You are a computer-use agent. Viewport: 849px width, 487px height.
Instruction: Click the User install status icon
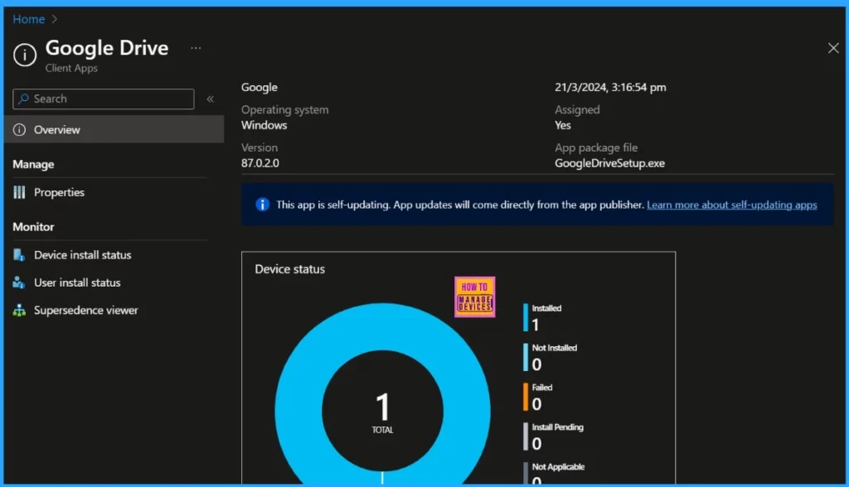point(19,282)
